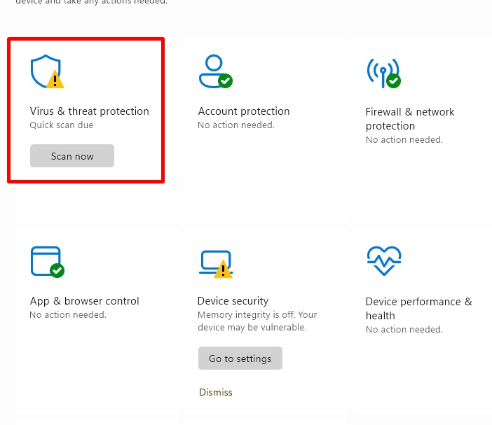Open the Firewall & network protection heading
Screen dimensions: 492x425
click(410, 119)
